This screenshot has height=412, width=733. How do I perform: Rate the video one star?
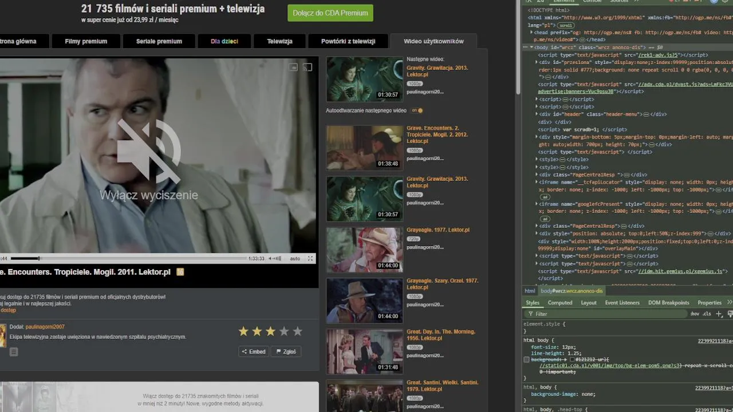(x=243, y=331)
